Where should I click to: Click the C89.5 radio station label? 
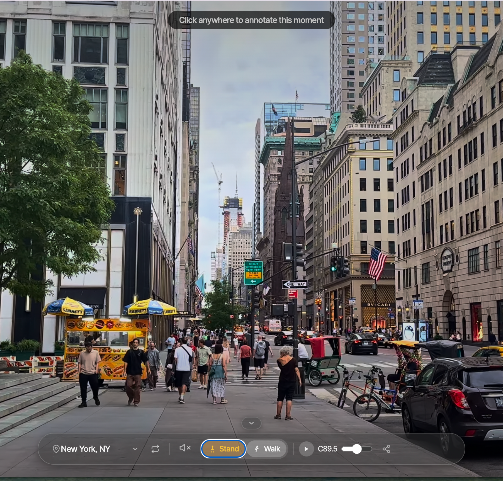tap(327, 449)
